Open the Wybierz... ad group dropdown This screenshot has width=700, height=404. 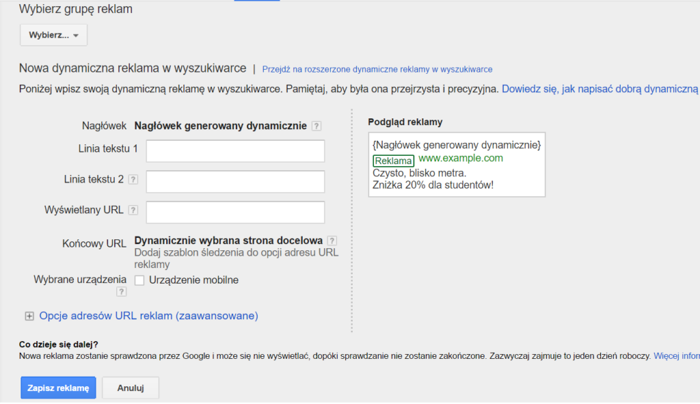point(53,35)
